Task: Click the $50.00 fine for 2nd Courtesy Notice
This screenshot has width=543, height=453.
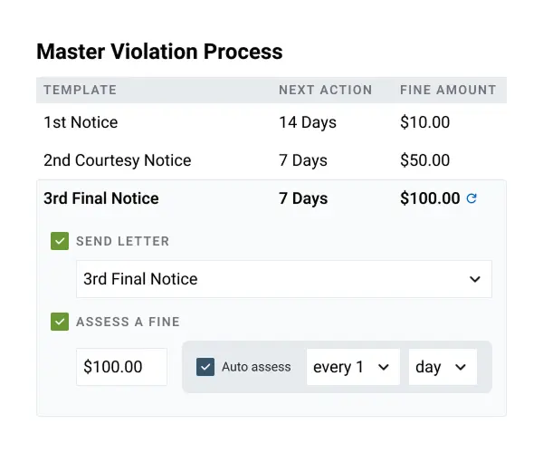Action: (x=424, y=160)
